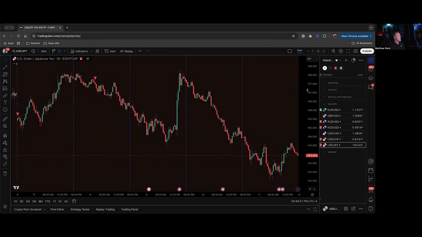Set the YTD date range
422x237 pixels.
pyautogui.click(x=47, y=201)
